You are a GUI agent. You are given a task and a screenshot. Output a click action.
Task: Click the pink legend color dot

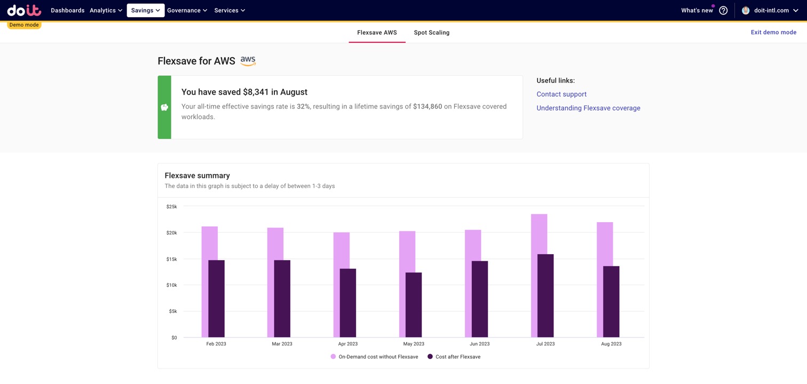click(x=333, y=356)
